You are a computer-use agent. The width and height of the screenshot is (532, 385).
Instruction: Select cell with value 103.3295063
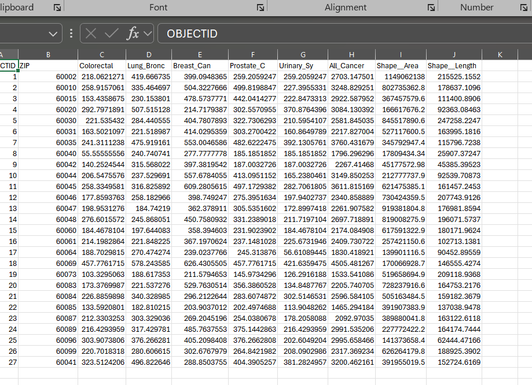click(102, 274)
